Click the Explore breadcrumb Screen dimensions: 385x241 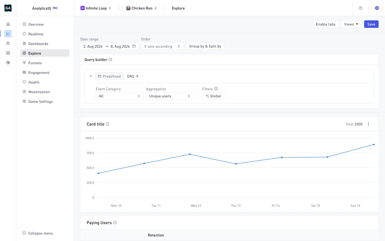(178, 8)
